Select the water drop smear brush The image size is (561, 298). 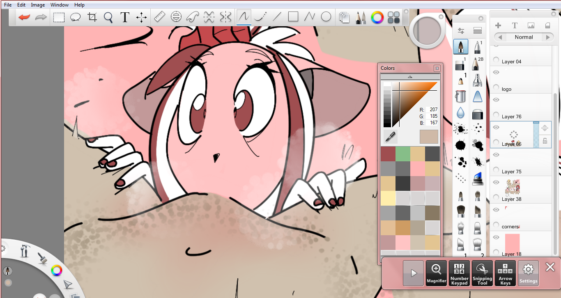point(461,112)
